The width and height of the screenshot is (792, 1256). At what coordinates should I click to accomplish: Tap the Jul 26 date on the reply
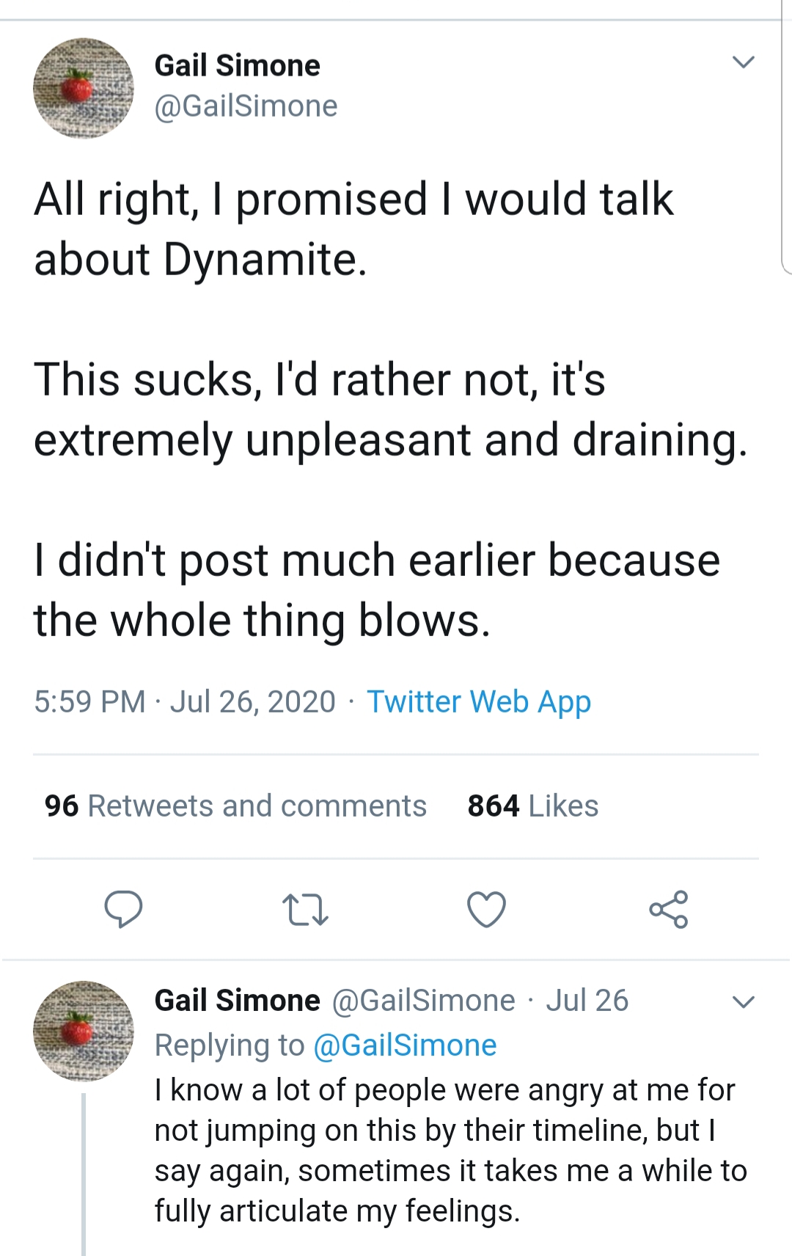[x=587, y=1001]
